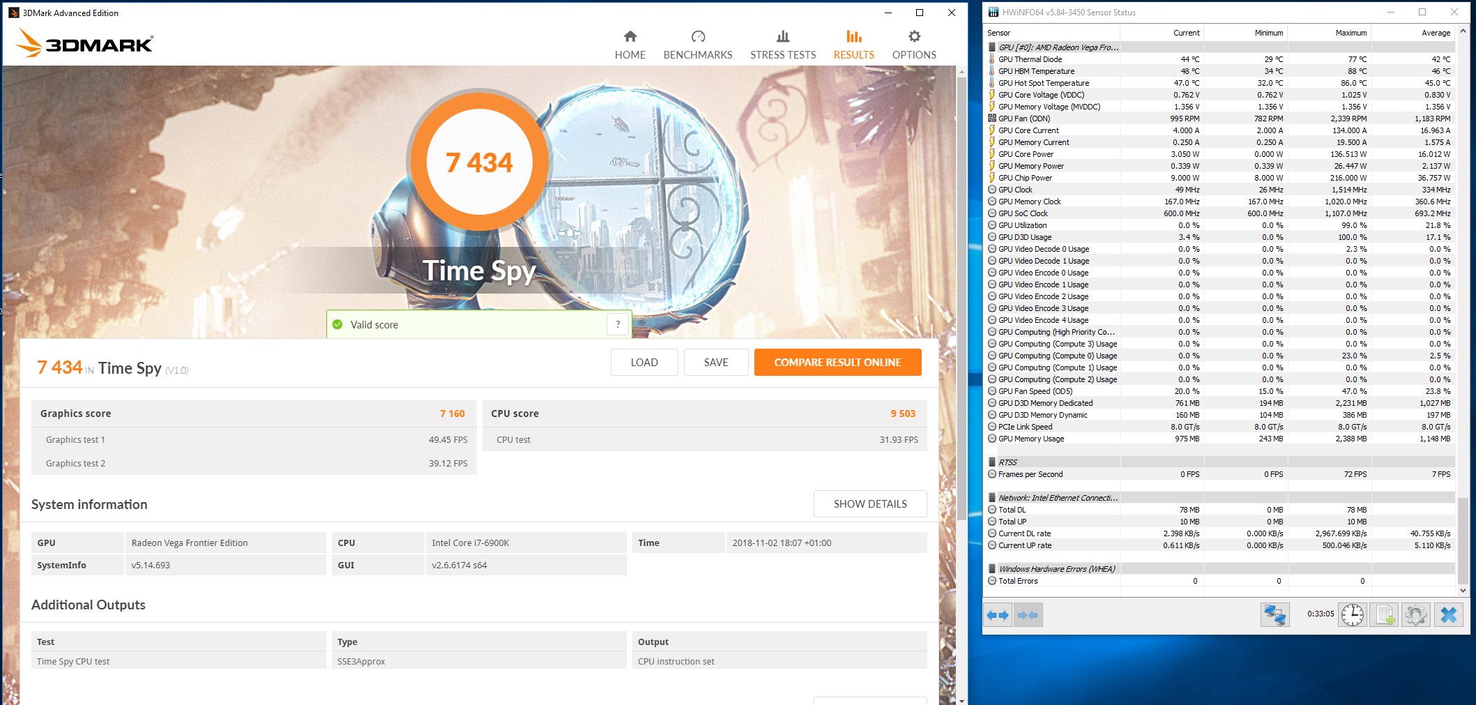The height and width of the screenshot is (705, 1476).
Task: Go to the Home tab in 3DMark
Action: pos(630,45)
